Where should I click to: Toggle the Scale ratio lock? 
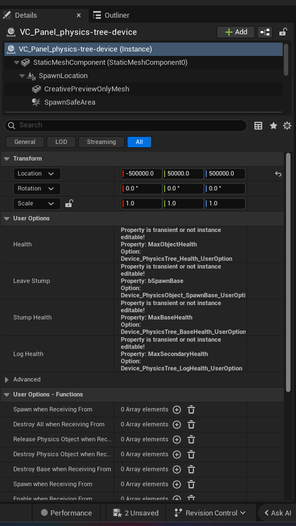click(x=69, y=203)
